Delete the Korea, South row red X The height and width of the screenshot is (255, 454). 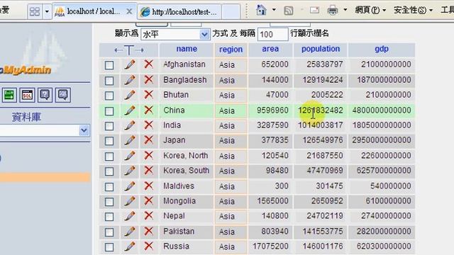[148, 170]
